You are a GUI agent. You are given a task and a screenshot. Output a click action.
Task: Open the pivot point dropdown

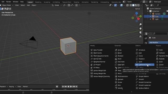pyautogui.click(x=65, y=5)
